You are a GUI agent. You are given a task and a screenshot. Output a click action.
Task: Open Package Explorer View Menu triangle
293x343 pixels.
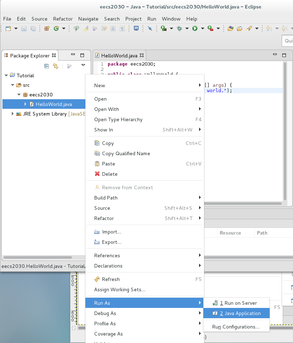83,65
